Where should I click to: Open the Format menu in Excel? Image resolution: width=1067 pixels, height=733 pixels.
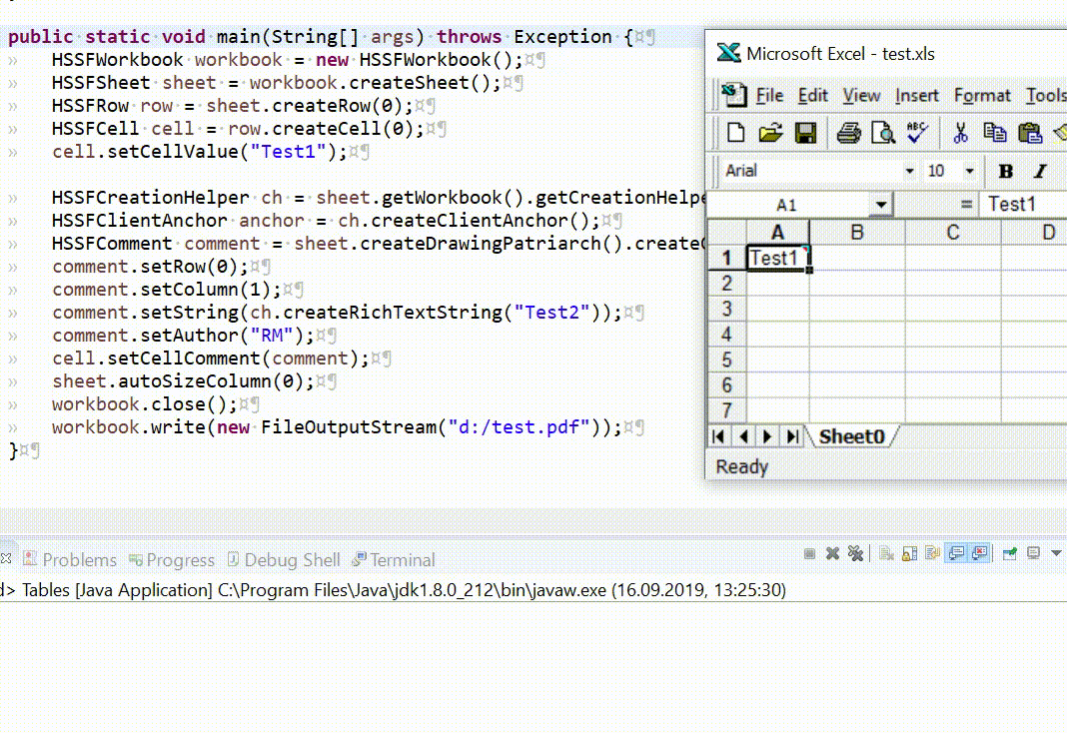[x=982, y=96]
